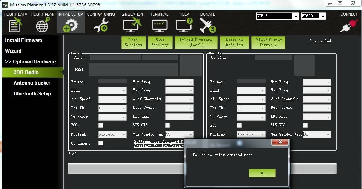Click Settings for Low Latency link

(159, 146)
